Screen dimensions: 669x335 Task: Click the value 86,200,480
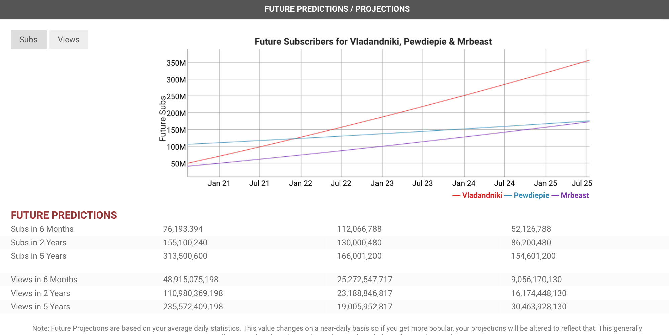click(531, 243)
